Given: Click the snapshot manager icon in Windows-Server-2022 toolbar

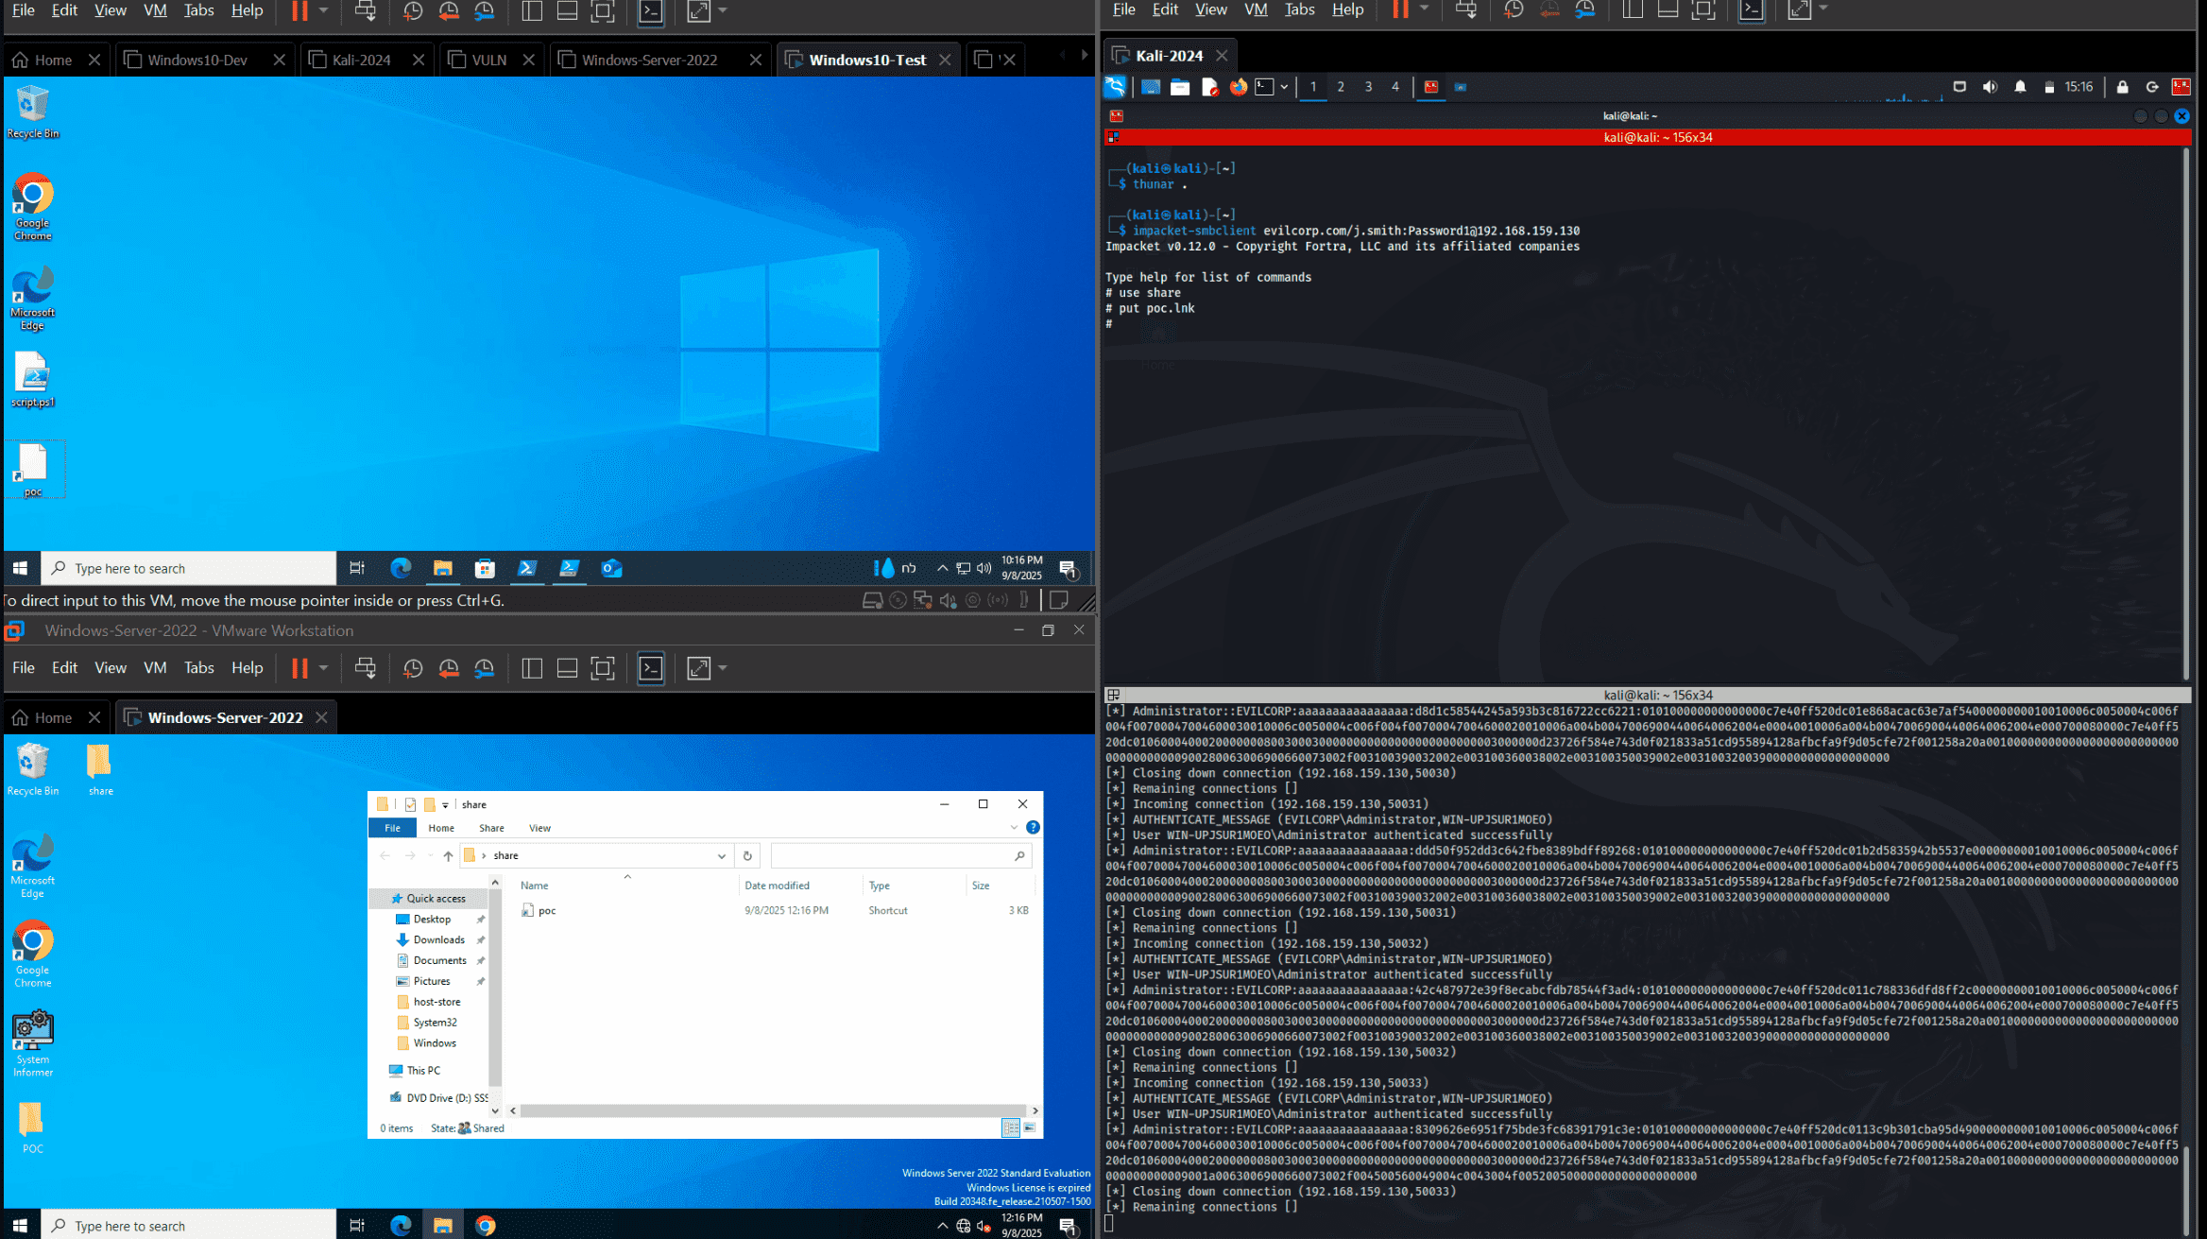Looking at the screenshot, I should (484, 669).
